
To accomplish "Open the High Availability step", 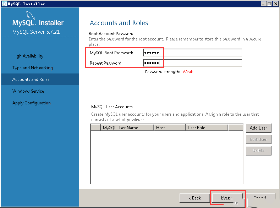I will pyautogui.click(x=28, y=56).
